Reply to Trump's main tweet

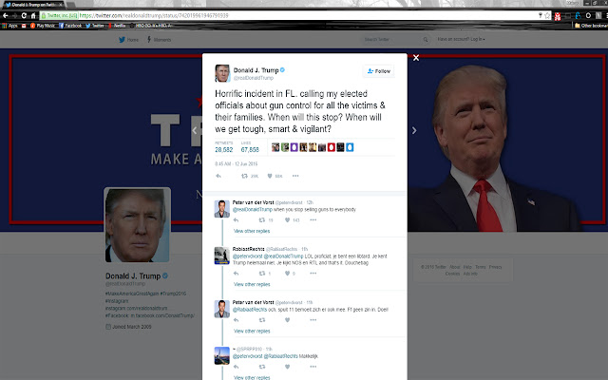[218, 176]
